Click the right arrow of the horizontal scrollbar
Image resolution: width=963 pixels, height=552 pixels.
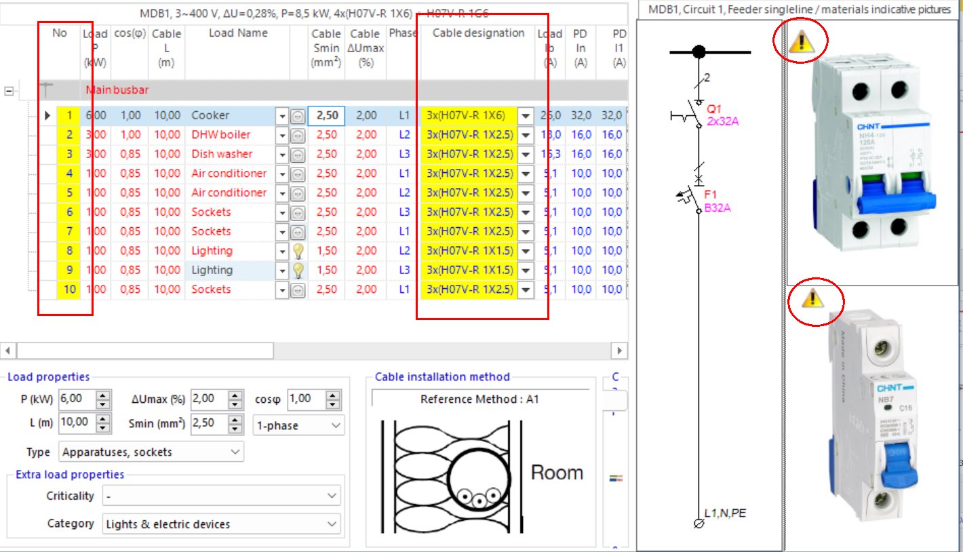(x=618, y=350)
